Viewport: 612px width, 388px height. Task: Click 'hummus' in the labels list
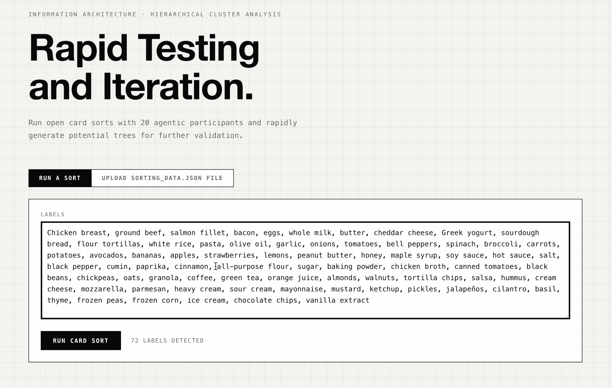pyautogui.click(x=514, y=278)
